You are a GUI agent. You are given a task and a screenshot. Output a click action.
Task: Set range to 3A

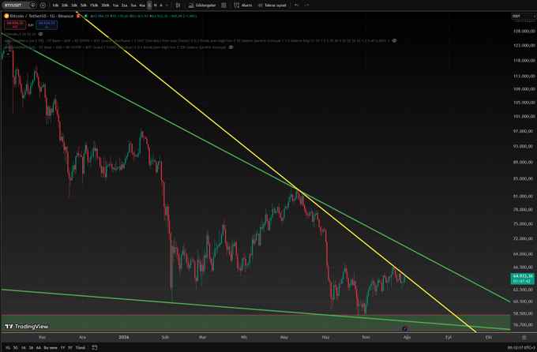click(31, 347)
